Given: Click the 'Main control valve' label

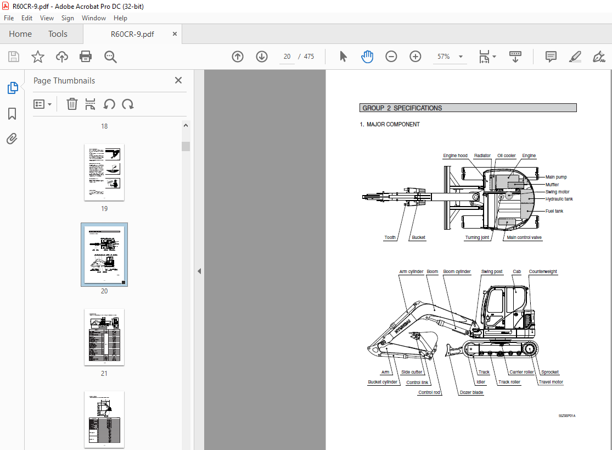Looking at the screenshot, I should click(524, 237).
